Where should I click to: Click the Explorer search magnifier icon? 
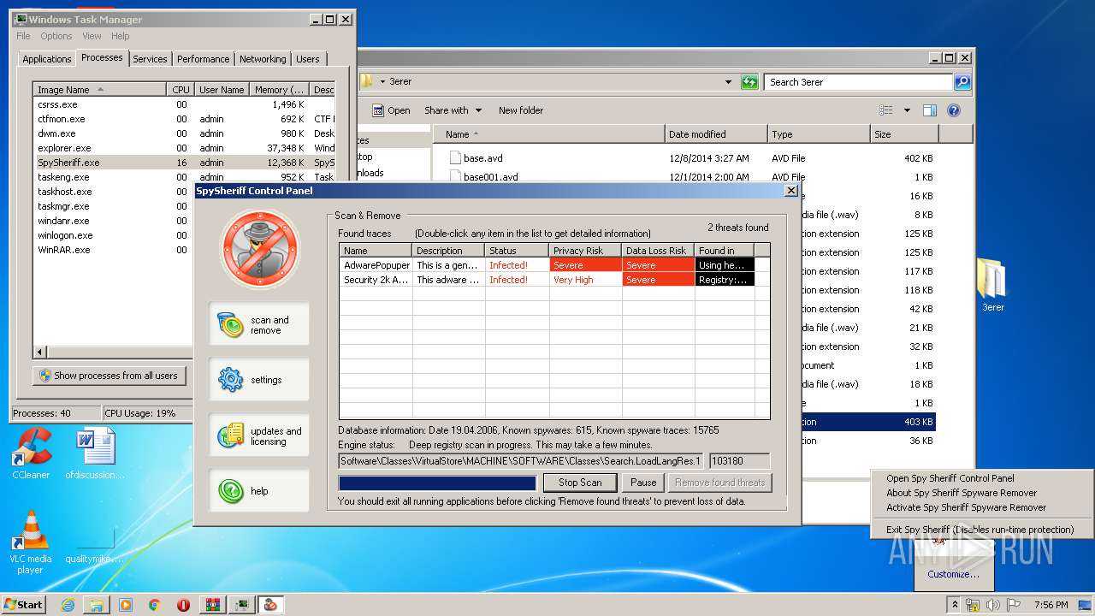point(962,82)
